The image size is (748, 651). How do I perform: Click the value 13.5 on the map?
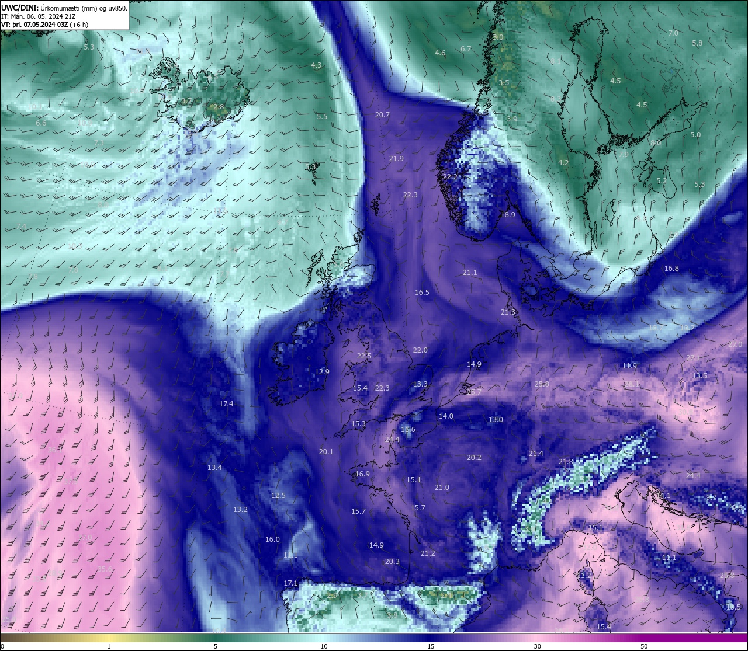pos(699,376)
